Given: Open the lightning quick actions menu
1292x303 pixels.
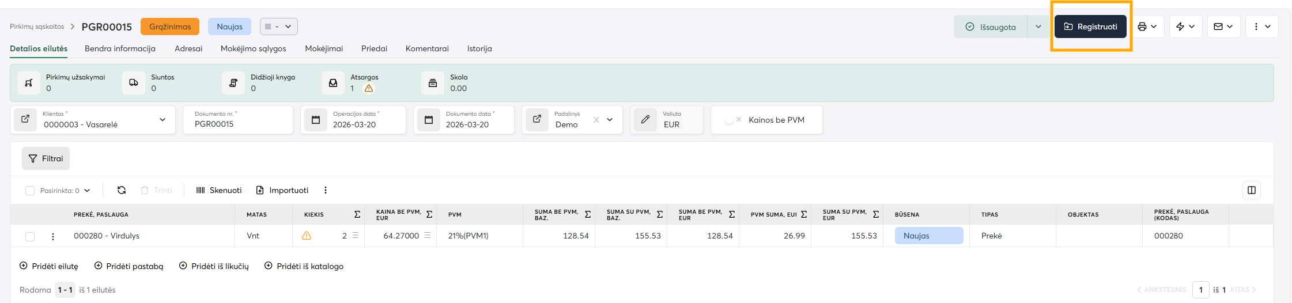Looking at the screenshot, I should tap(1180, 26).
